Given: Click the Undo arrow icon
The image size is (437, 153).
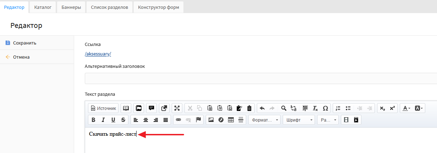Looking at the screenshot, I should [x=262, y=108].
